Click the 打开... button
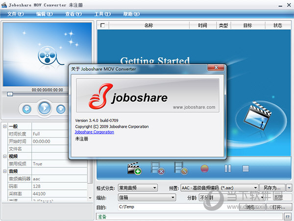294x221 pixels. (x=279, y=207)
